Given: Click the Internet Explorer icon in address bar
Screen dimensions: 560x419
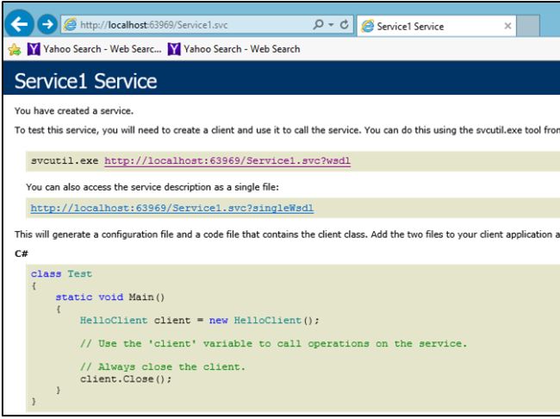Looking at the screenshot, I should (x=70, y=25).
